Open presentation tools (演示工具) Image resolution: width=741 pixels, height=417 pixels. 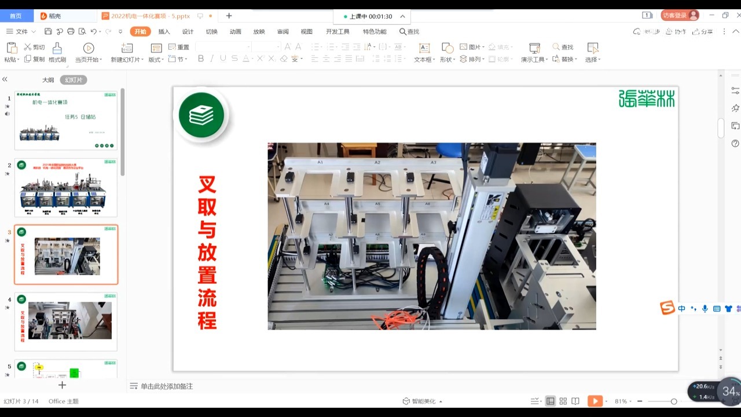[x=534, y=52]
